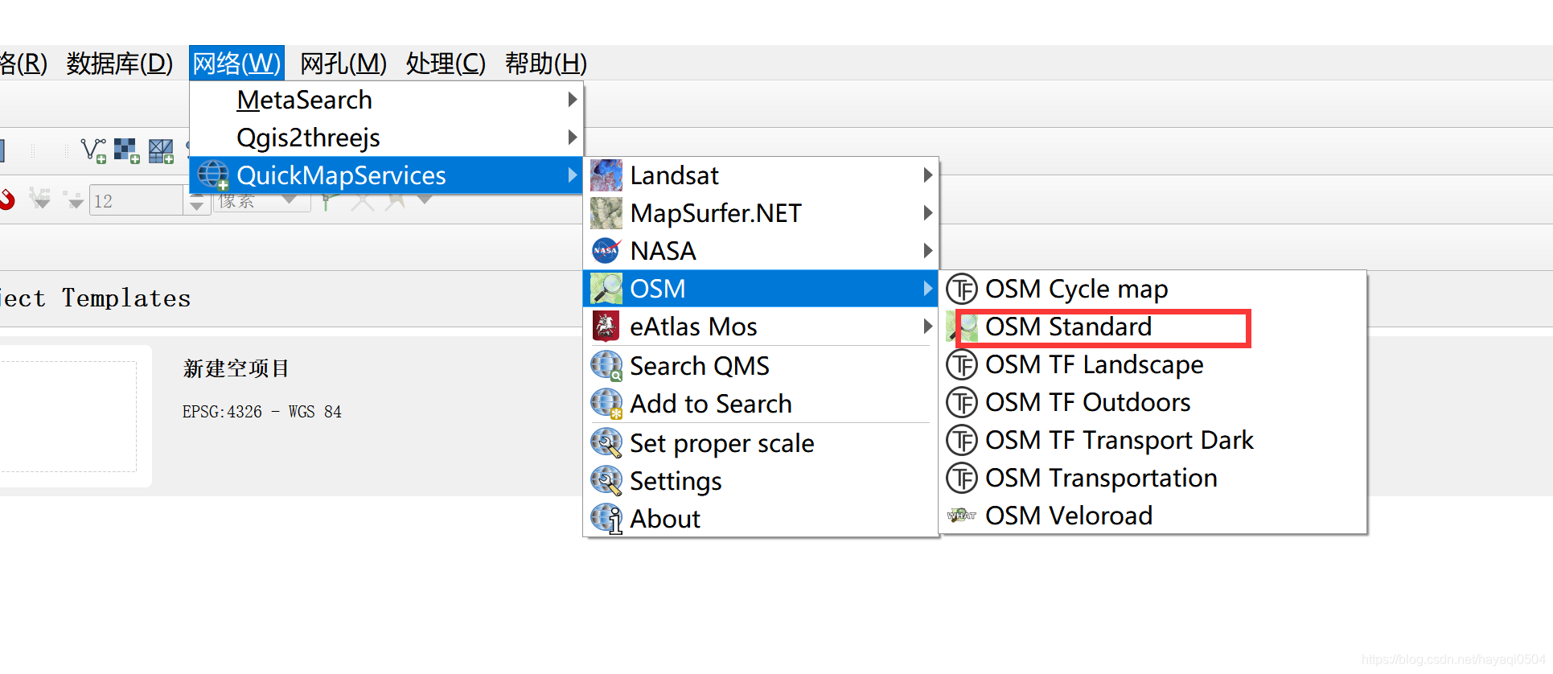Open the Qgis2threejs submenu entry
The image size is (1553, 674).
pos(386,138)
